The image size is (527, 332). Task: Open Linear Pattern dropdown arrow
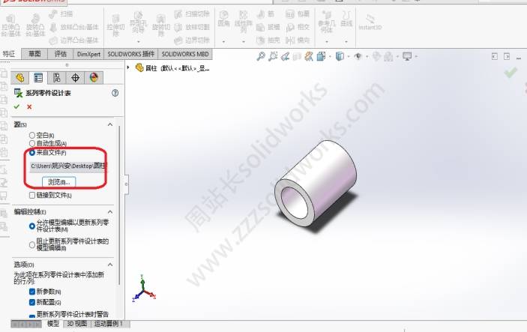(244, 42)
